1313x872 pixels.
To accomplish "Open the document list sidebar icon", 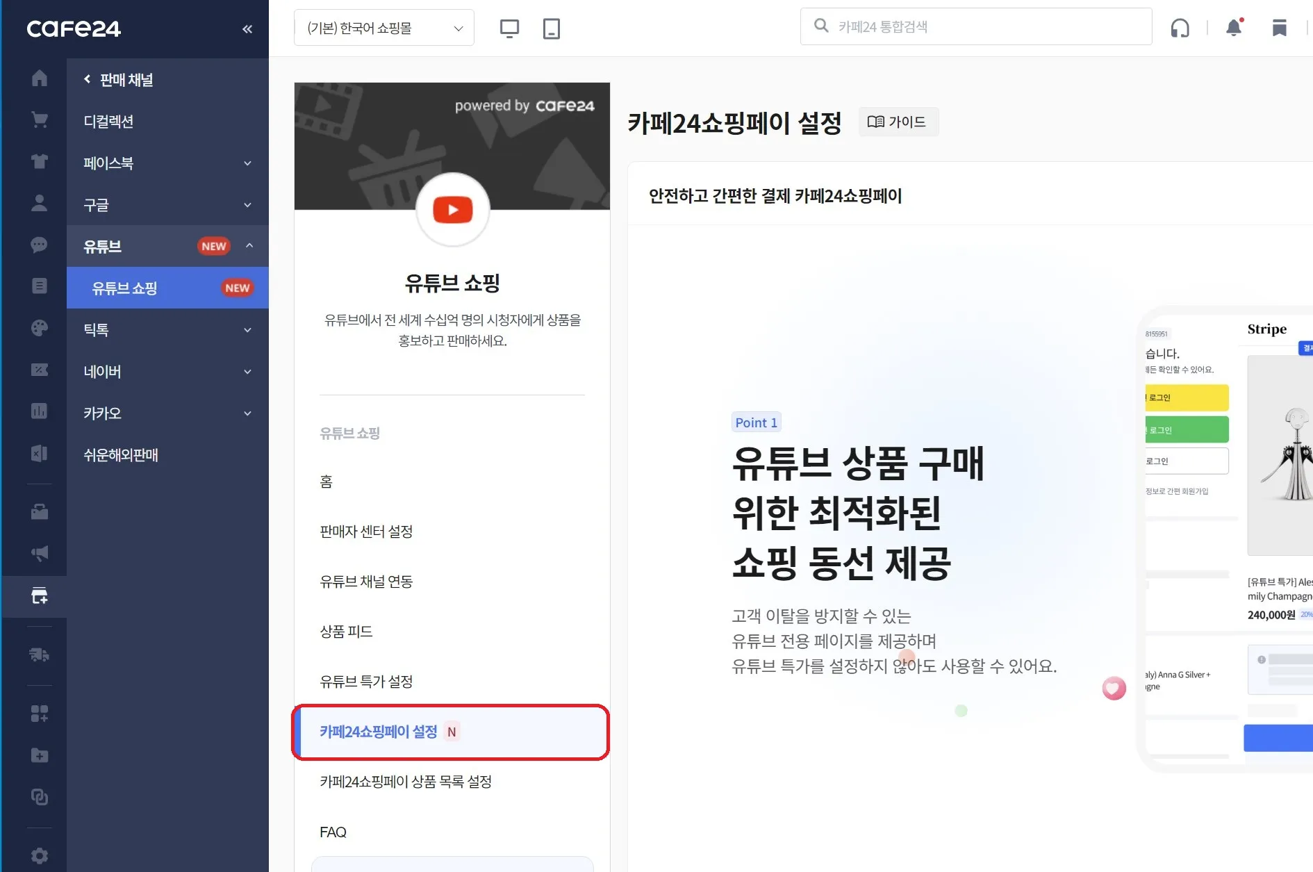I will click(40, 286).
